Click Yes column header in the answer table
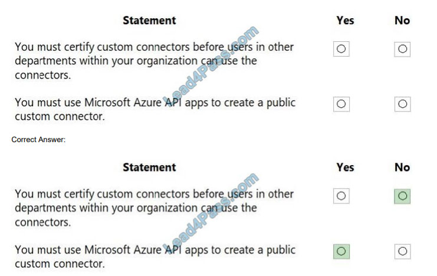This screenshot has width=437, height=276. (x=345, y=167)
